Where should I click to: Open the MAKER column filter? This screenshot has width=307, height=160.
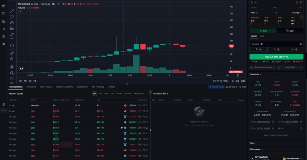click(x=147, y=100)
